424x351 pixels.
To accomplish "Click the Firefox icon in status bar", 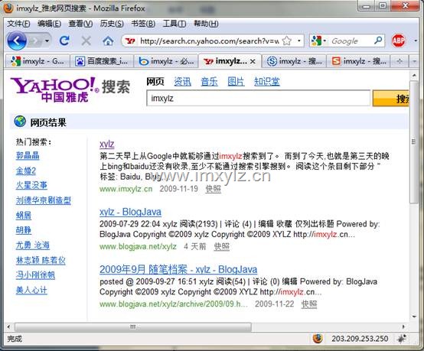I will [318, 338].
